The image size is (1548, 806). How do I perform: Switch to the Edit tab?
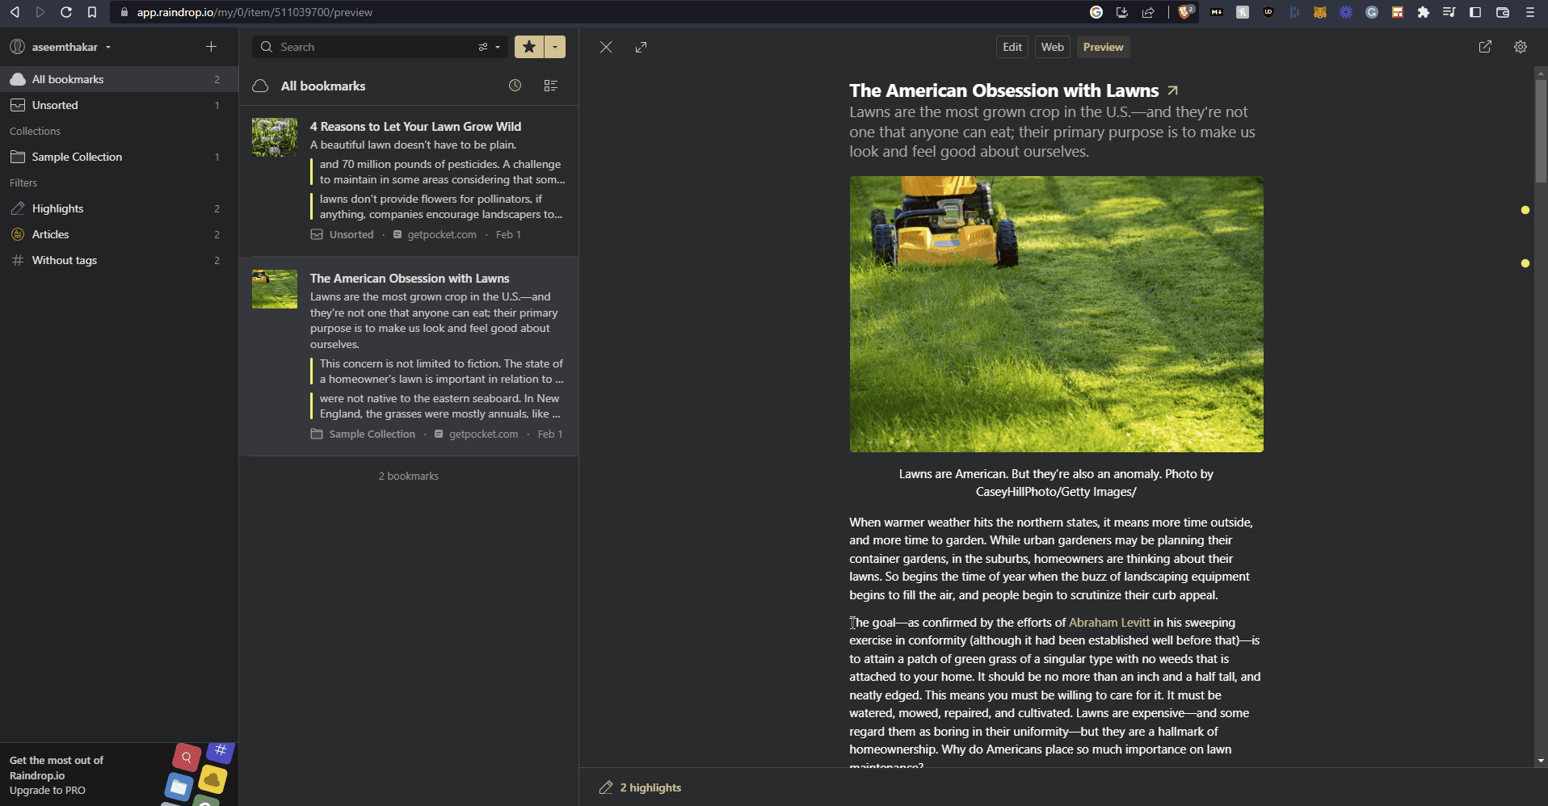point(1012,47)
